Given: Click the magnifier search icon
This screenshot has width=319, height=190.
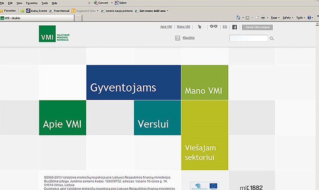Looking at the screenshot, I should 272,38.
